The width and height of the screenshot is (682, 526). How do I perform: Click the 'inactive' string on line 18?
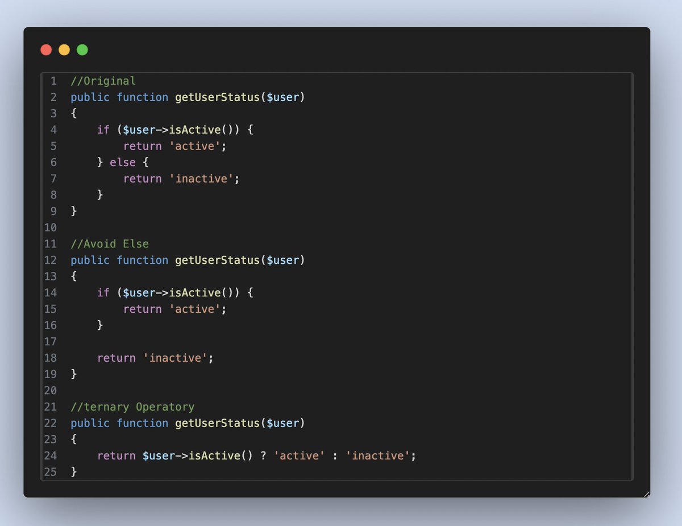[x=175, y=358]
